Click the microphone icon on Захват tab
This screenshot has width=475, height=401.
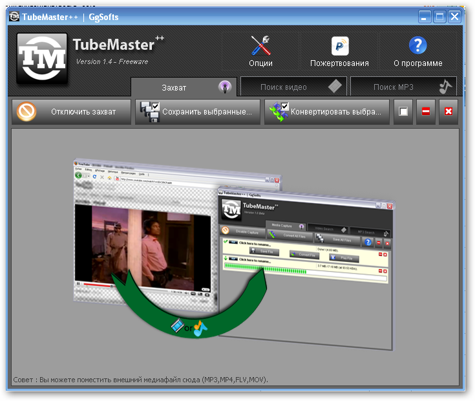225,87
